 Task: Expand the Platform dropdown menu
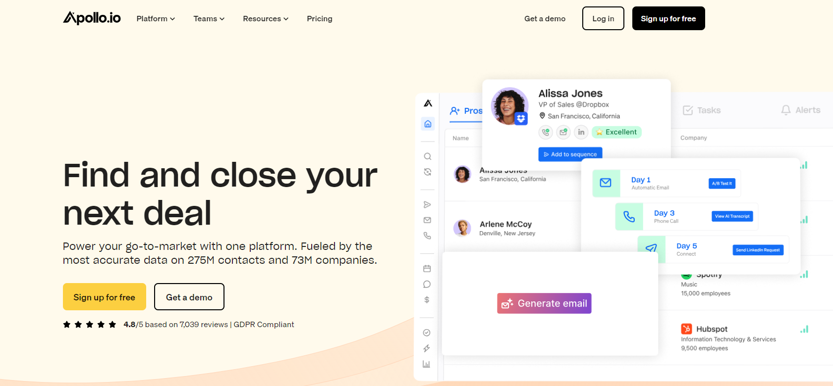tap(156, 19)
